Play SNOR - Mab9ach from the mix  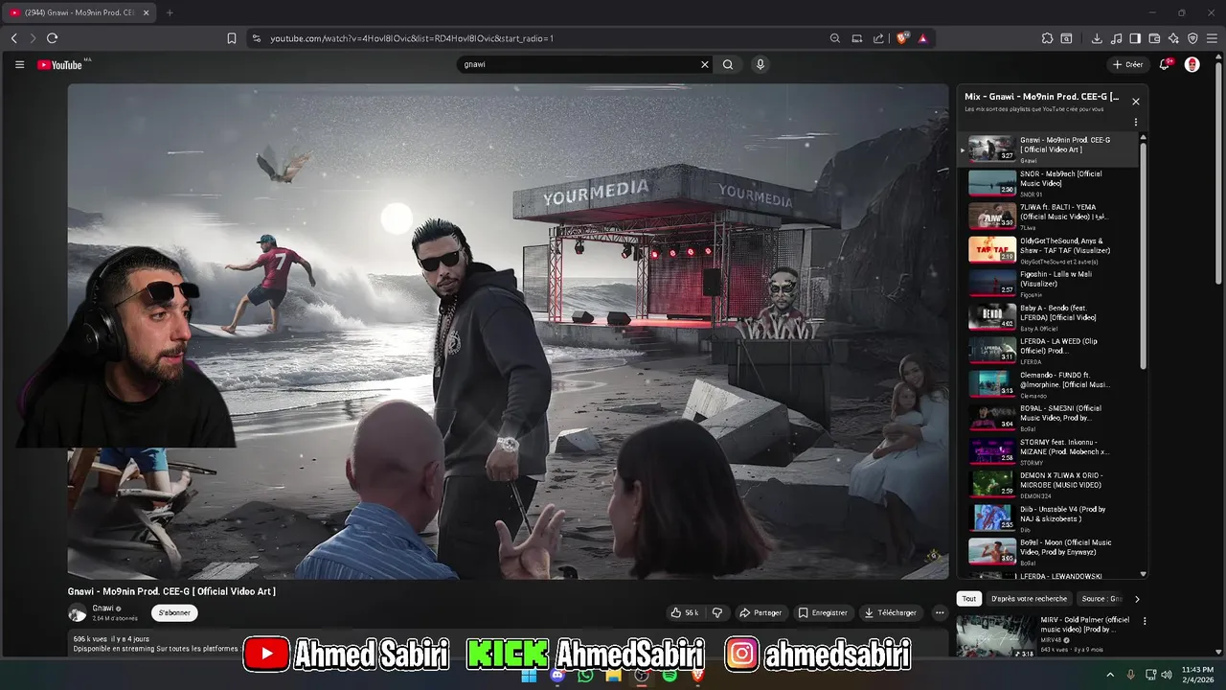(x=1048, y=182)
